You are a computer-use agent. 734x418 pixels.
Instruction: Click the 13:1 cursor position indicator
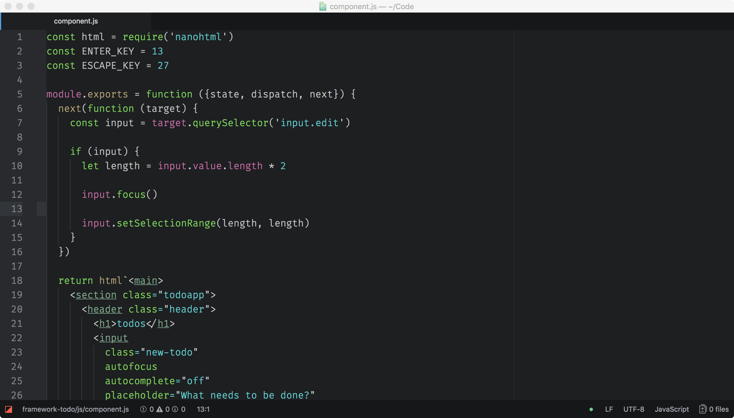pyautogui.click(x=203, y=409)
